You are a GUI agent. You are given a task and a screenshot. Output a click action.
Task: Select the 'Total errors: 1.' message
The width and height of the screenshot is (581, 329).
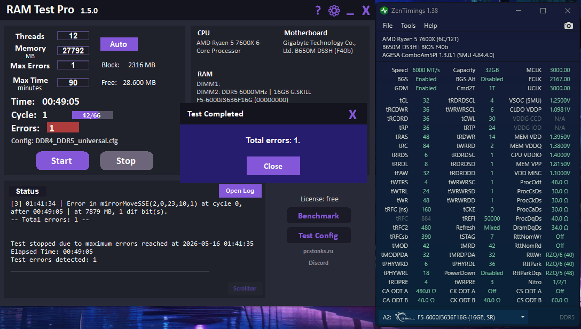click(273, 140)
